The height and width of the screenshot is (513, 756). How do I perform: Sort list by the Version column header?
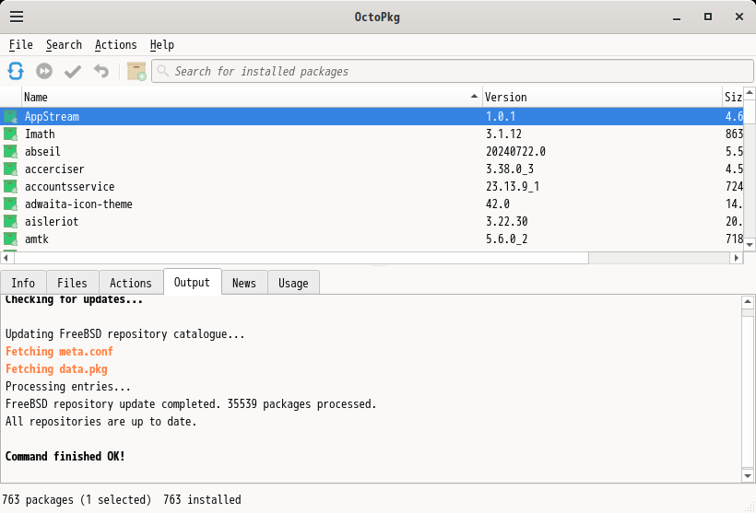[x=601, y=97]
